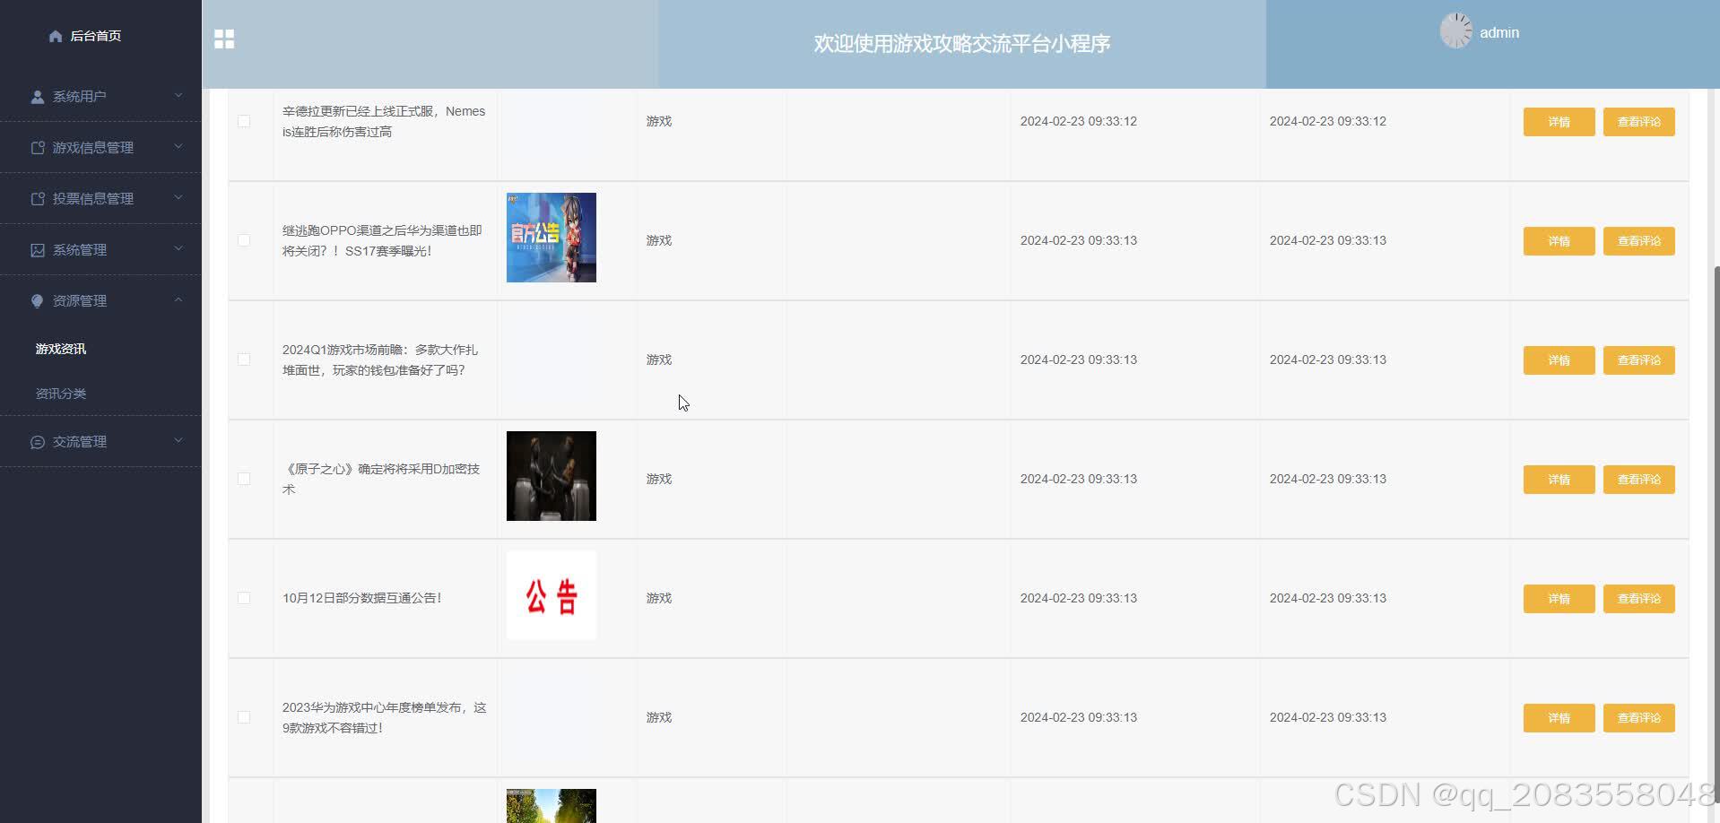This screenshot has height=823, width=1720.
Task: Expand the 交流管理 menu chevron
Action: 178,440
